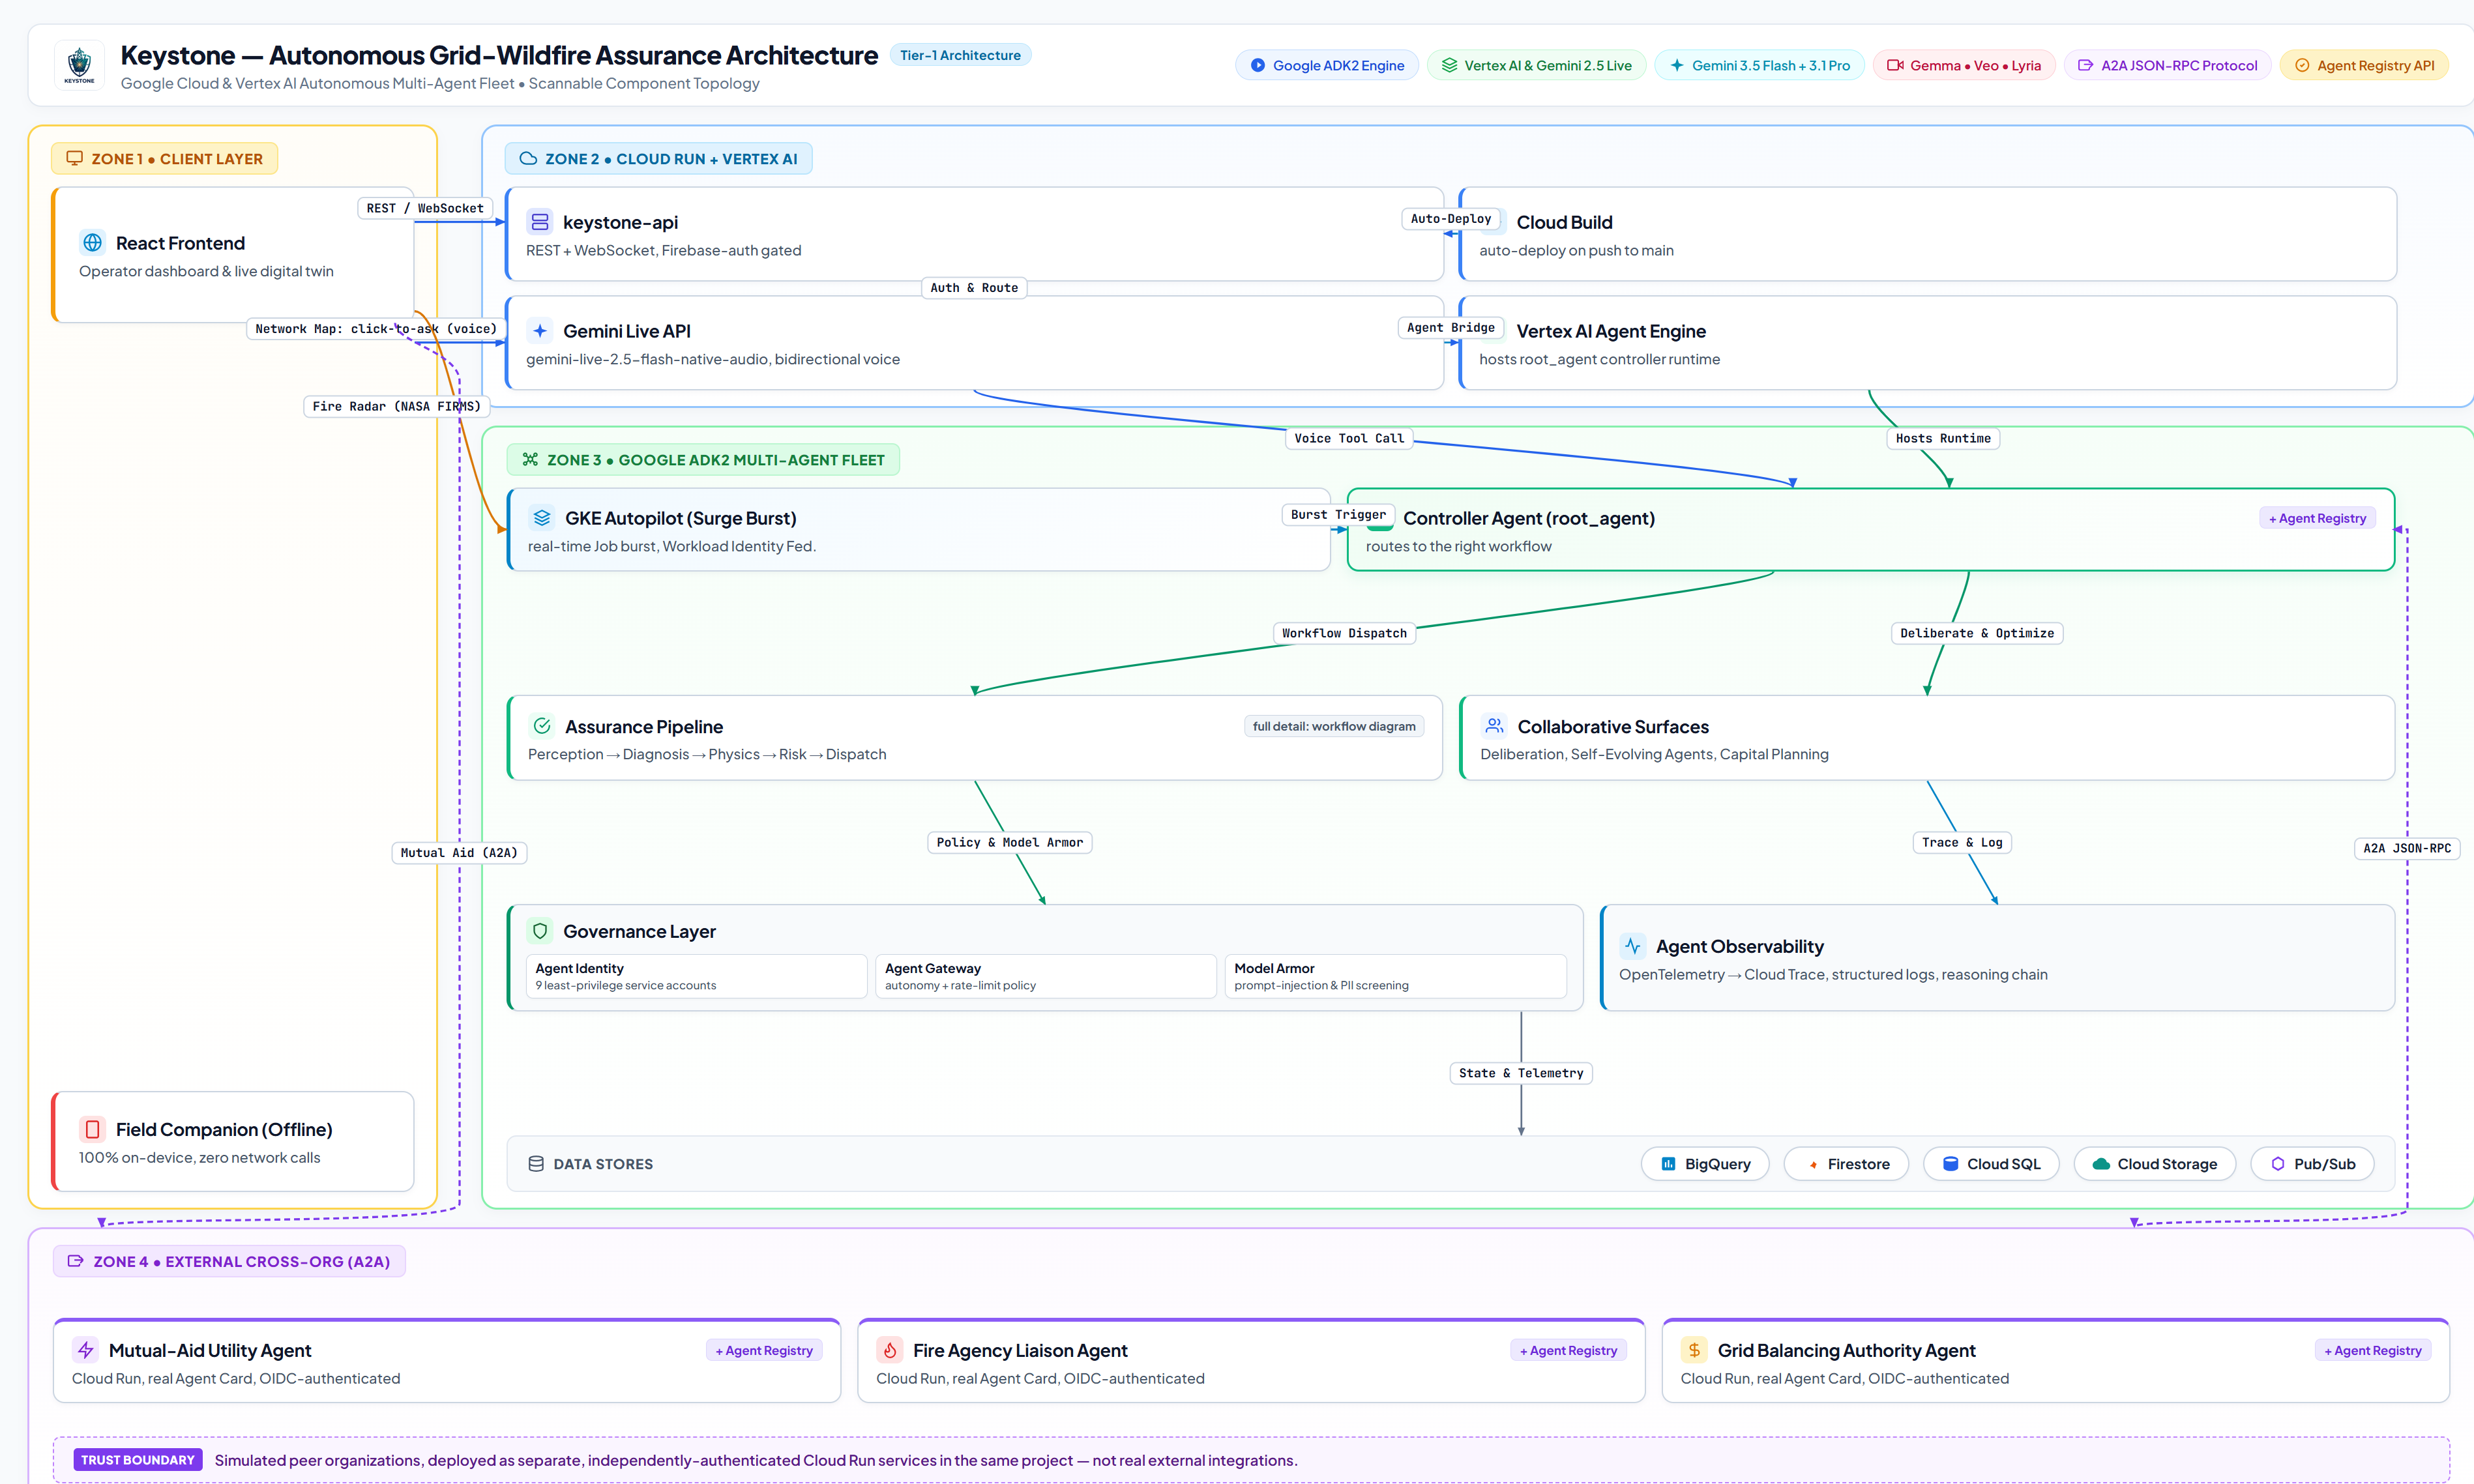Viewport: 2474px width, 1484px height.
Task: Click the Fire Agency Liaison flame icon
Action: pos(890,1350)
